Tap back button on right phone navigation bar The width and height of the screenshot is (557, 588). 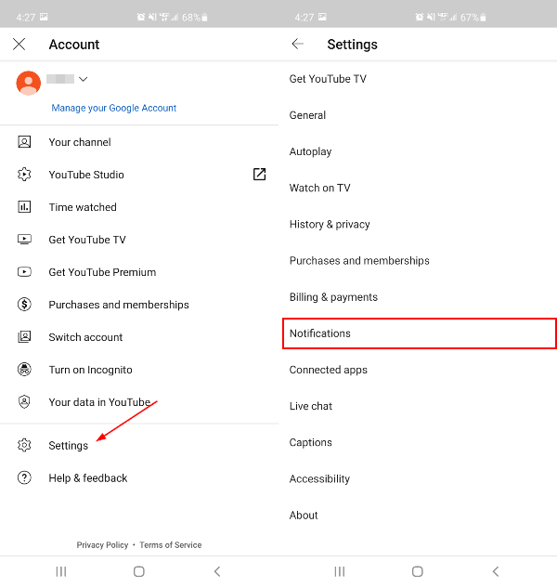[496, 571]
